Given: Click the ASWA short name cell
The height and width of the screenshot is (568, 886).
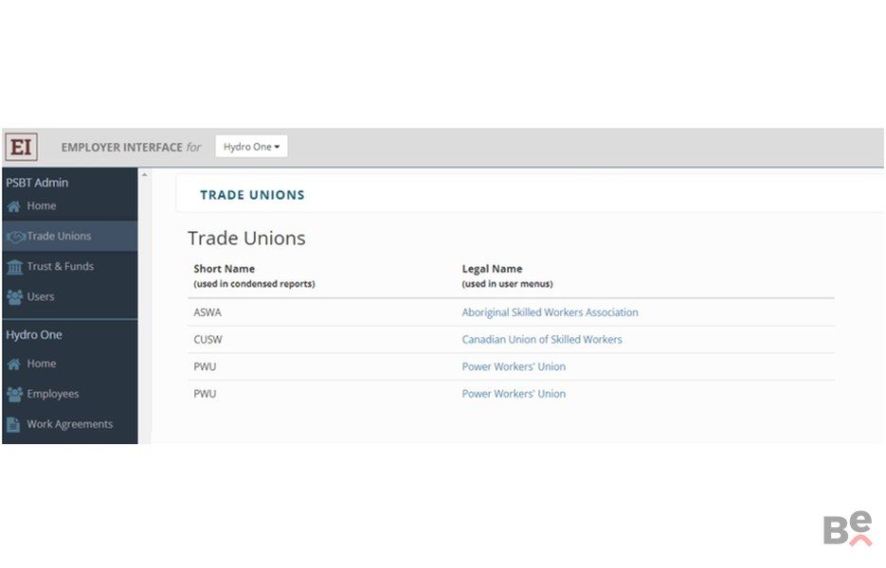Looking at the screenshot, I should click(208, 312).
